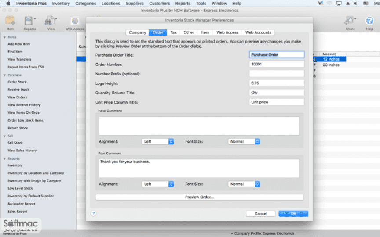Switch to the Company tab
The image size is (380, 237).
pos(137,32)
